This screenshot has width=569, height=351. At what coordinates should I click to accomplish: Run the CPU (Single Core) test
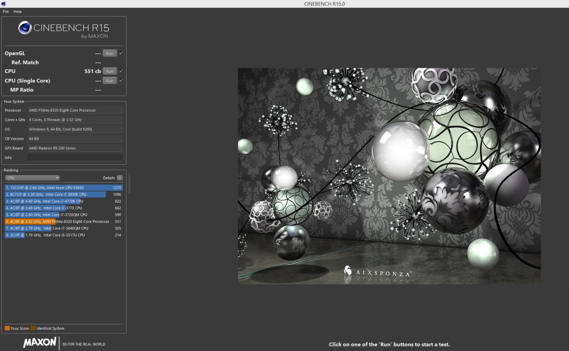(x=110, y=81)
